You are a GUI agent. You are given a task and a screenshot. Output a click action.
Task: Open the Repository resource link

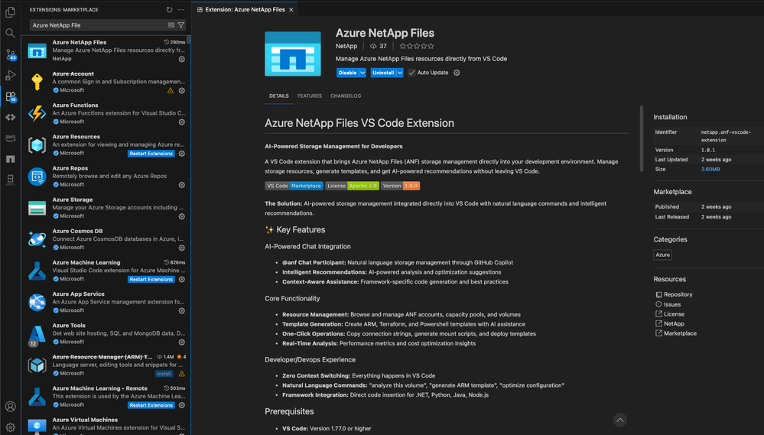678,294
